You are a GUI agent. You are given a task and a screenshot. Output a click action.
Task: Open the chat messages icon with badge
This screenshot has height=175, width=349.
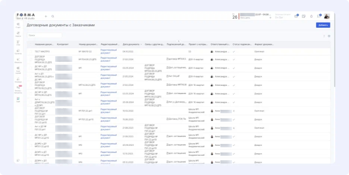click(319, 16)
